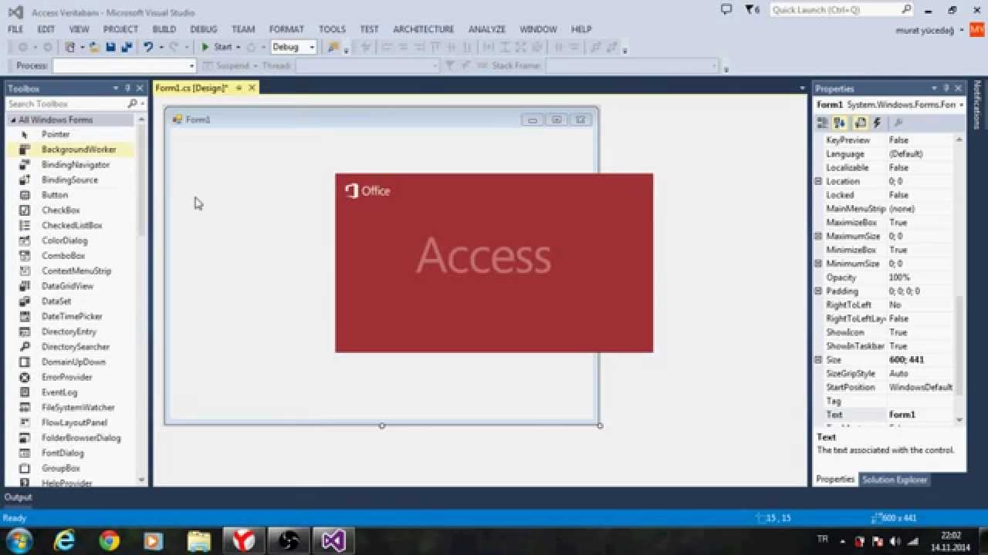Open the PROJECT menu
The width and height of the screenshot is (988, 555).
(120, 29)
